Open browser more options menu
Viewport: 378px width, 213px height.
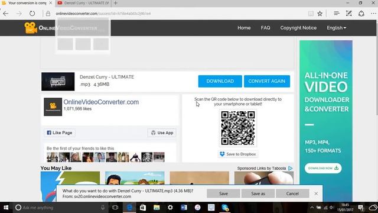click(373, 14)
